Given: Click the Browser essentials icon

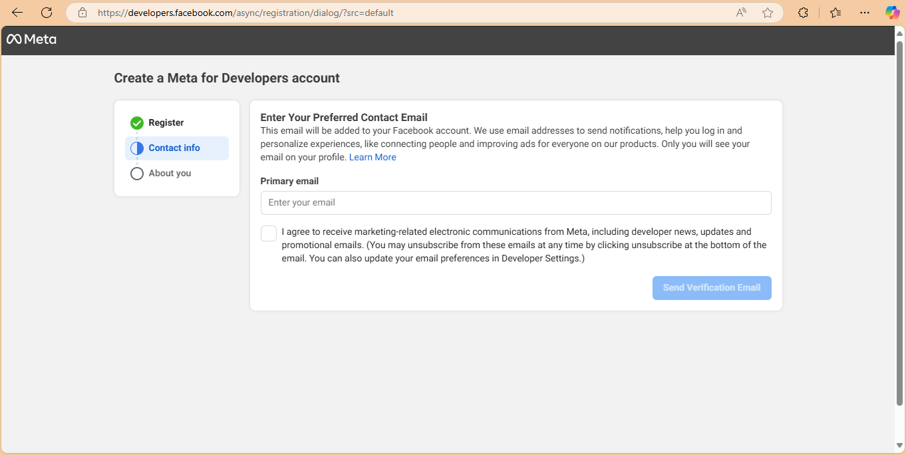Looking at the screenshot, I should (x=835, y=12).
